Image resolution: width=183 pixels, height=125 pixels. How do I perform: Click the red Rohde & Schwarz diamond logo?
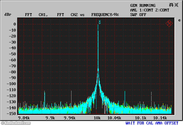169,24
